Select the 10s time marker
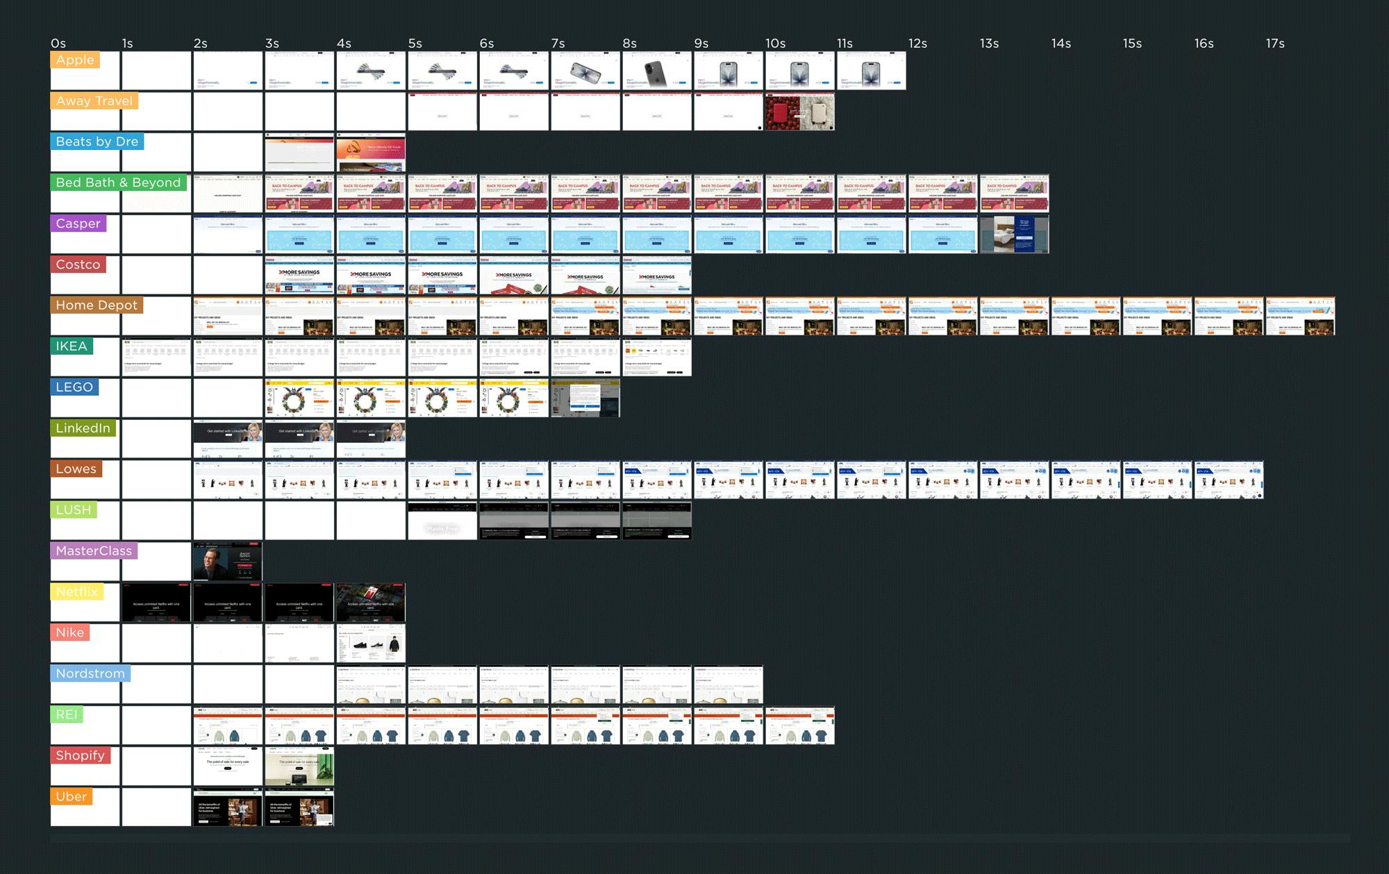Image resolution: width=1389 pixels, height=874 pixels. [x=776, y=43]
